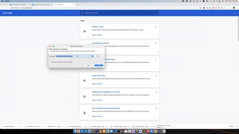
Task: Show Firefox 94.0.2.dmg in Finder
Action: pyautogui.click(x=97, y=84)
